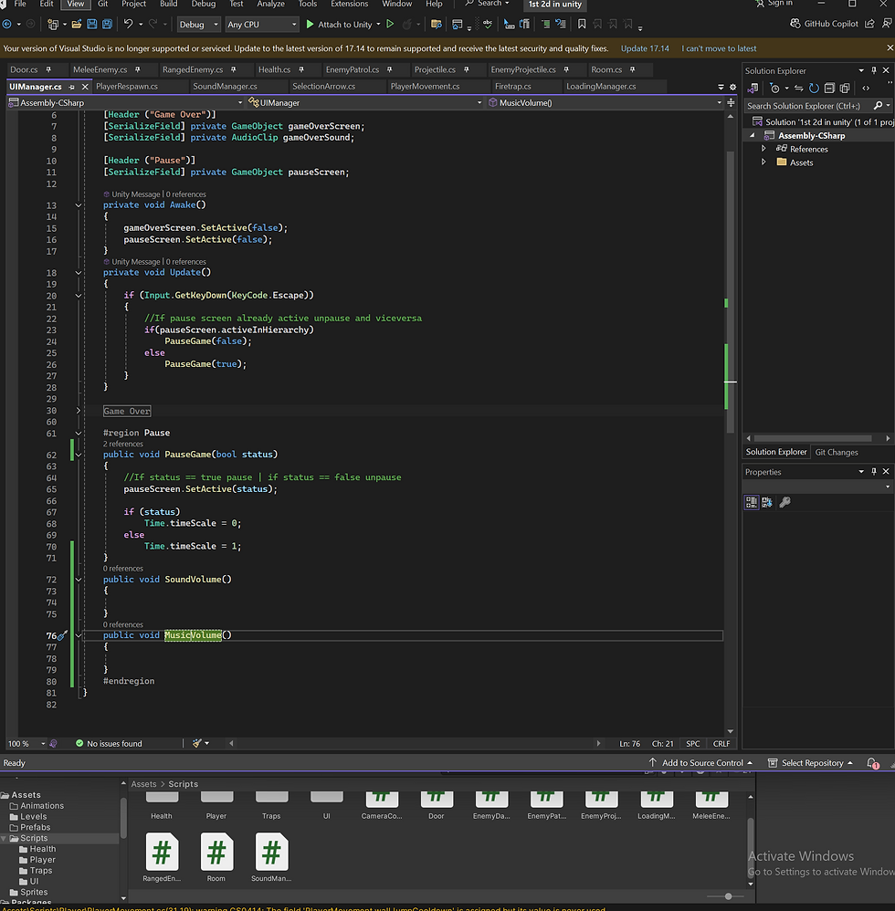Switch to the Health.cs pinned tab
895x911 pixels.
(x=274, y=69)
